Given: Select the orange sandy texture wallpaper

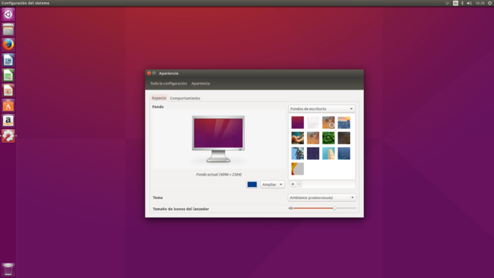Looking at the screenshot, I should [313, 138].
